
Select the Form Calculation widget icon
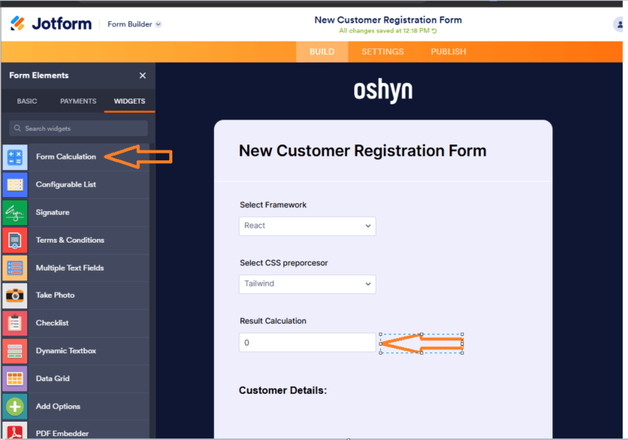click(15, 157)
